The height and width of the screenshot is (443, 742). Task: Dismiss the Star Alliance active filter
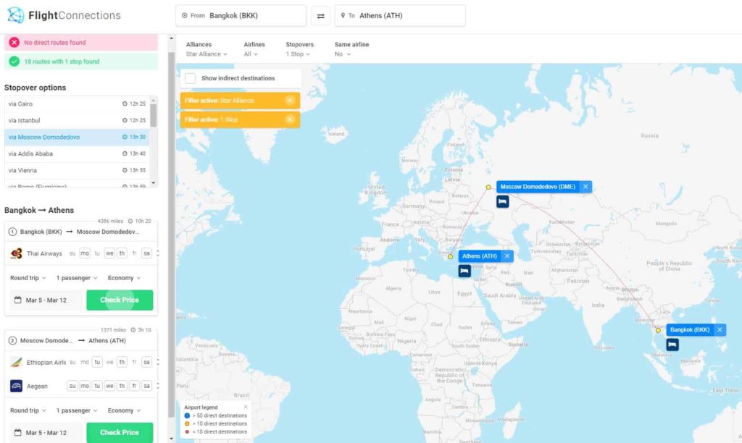290,101
